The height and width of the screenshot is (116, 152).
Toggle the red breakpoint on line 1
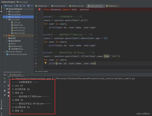39,9
